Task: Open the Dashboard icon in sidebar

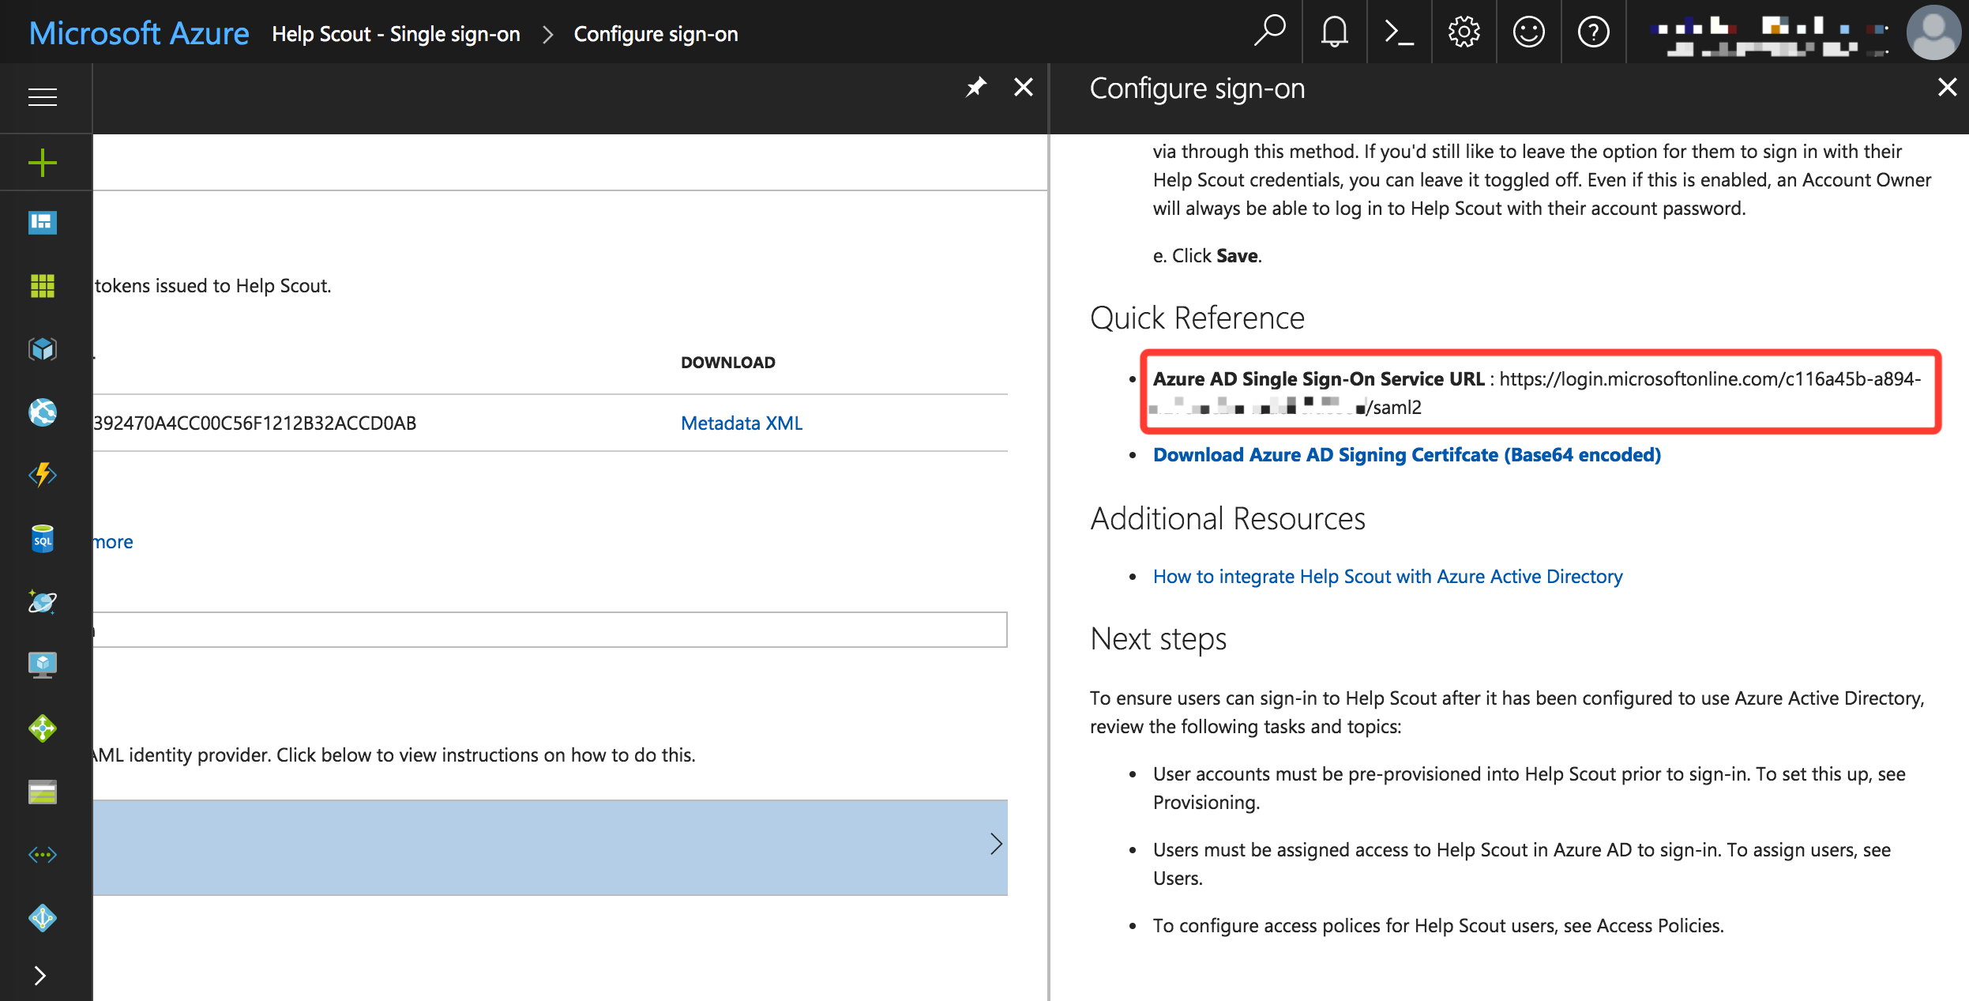Action: pyautogui.click(x=43, y=223)
